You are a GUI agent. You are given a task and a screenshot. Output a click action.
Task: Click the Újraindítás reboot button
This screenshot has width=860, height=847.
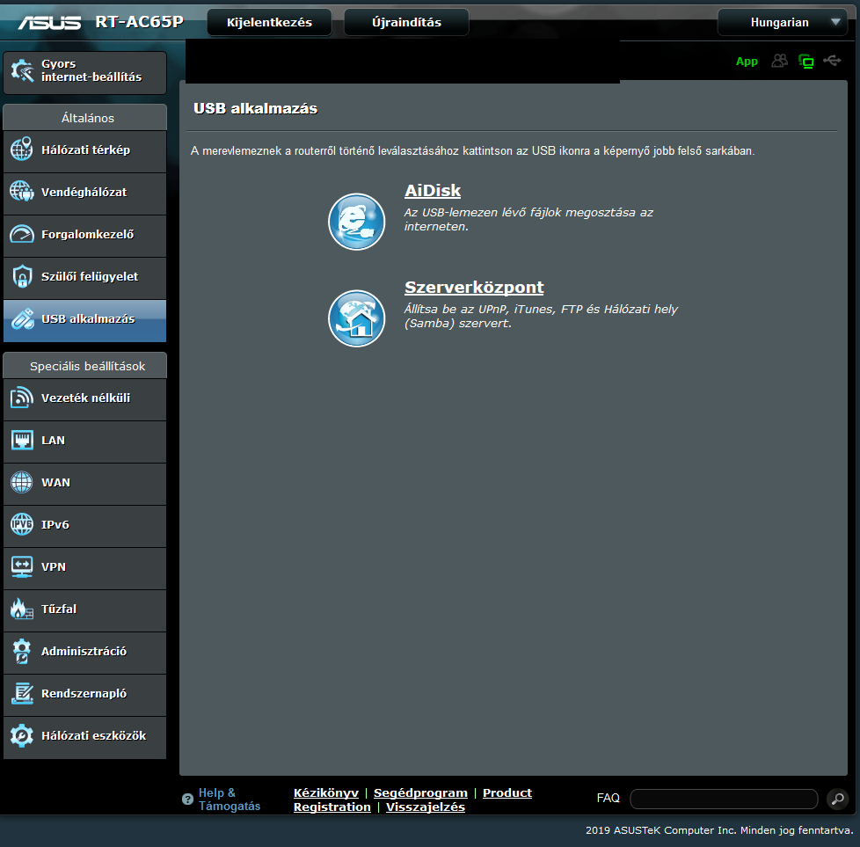406,23
